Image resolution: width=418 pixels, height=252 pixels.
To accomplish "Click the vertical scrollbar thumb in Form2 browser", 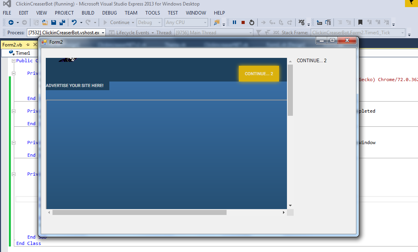I will click(290, 90).
